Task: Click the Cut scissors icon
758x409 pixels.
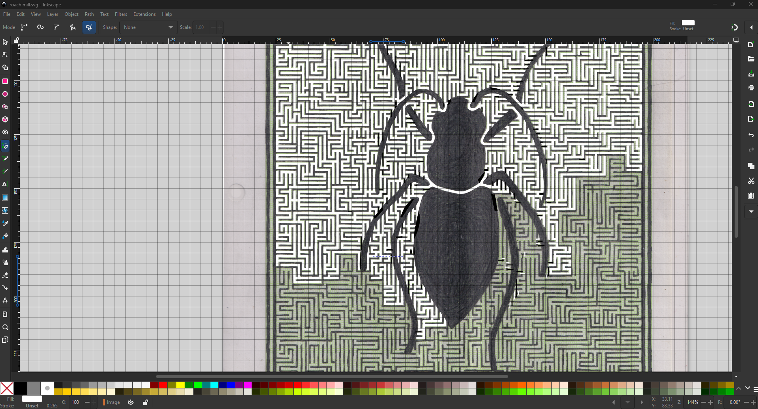Action: tap(751, 181)
